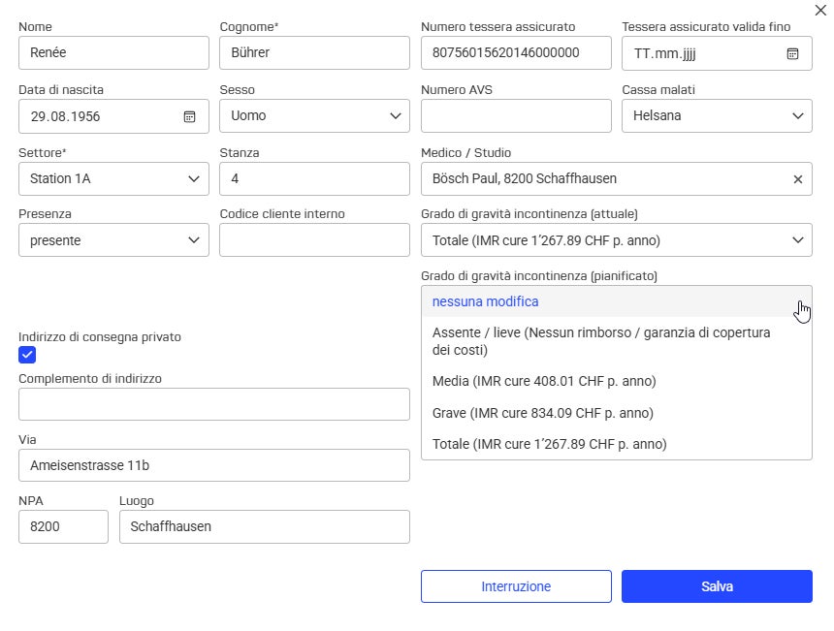
Task: Uncheck Indirizzo di consegna privato checkbox
Action: [x=27, y=355]
